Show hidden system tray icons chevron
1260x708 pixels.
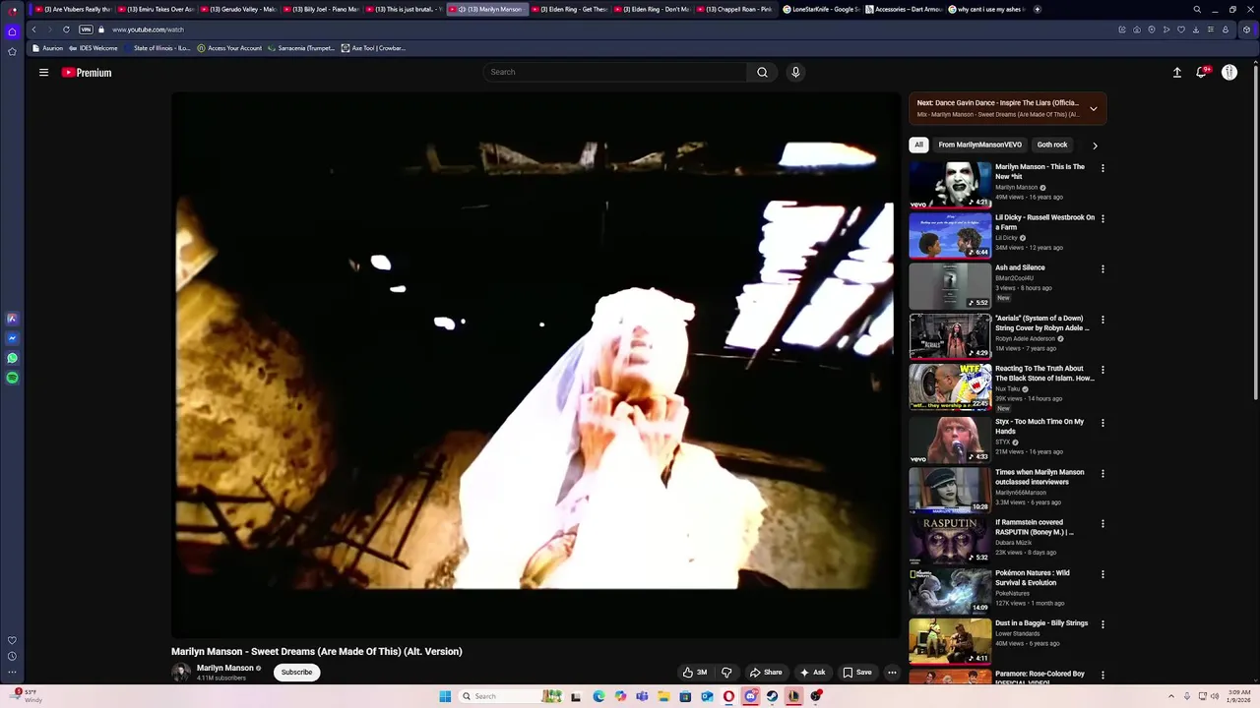coord(1170,696)
